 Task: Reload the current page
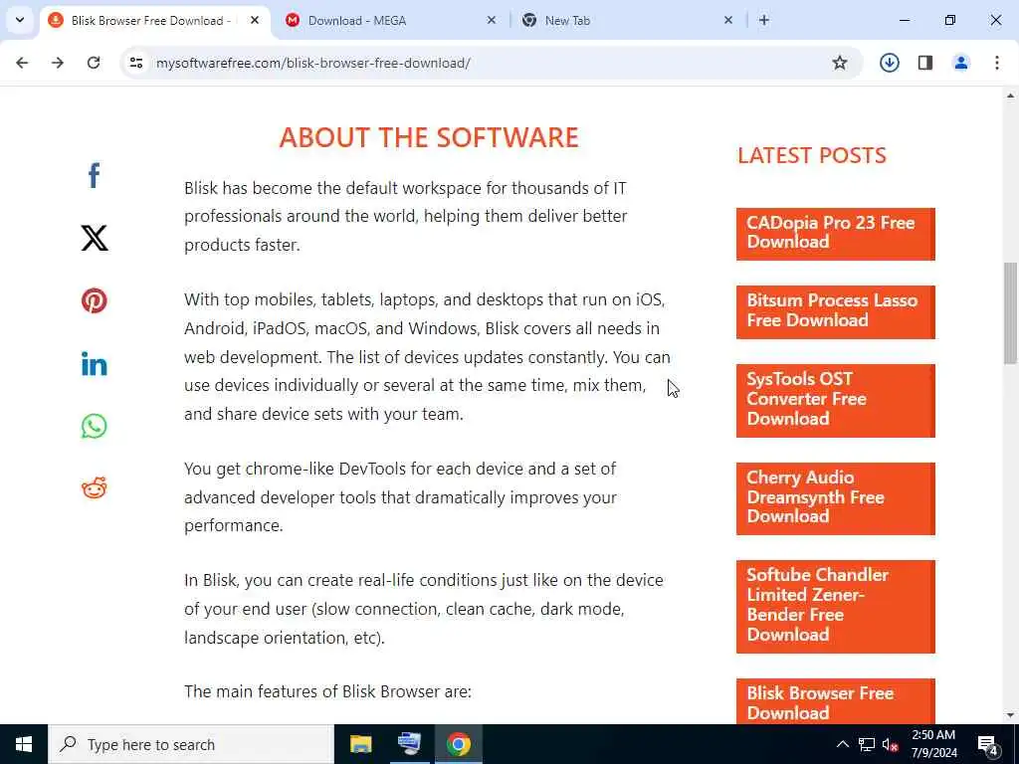(94, 63)
